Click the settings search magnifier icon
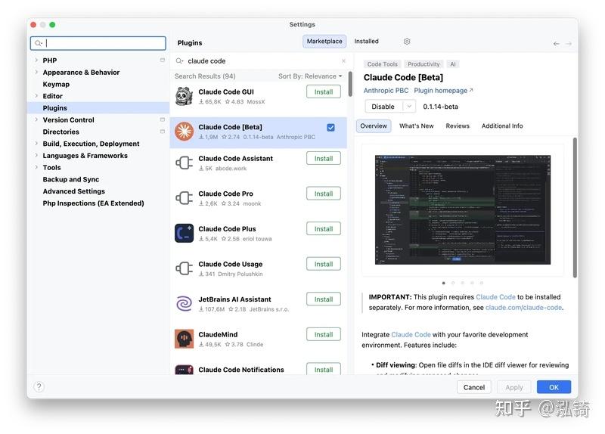This screenshot has height=434, width=605. click(39, 43)
